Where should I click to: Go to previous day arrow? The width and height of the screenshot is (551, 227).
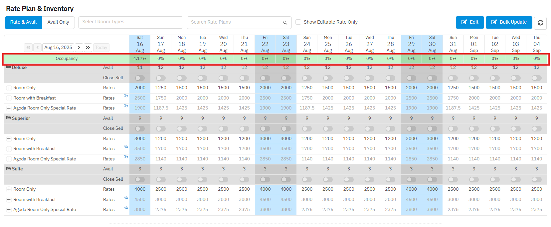38,48
